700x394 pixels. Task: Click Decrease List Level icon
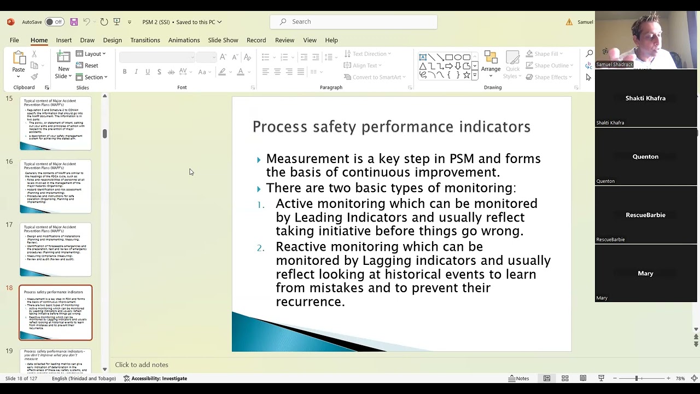304,57
